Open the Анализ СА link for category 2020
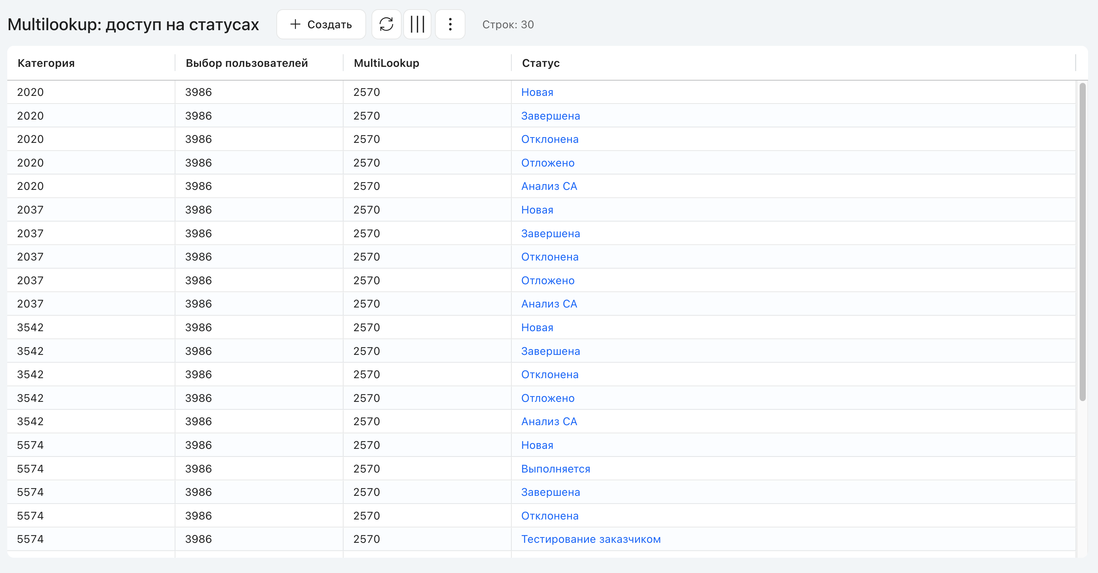Viewport: 1098px width, 573px height. coord(549,186)
